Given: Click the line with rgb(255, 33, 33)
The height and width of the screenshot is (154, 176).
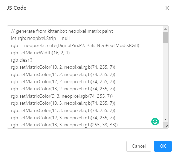Looking at the screenshot, I should (64, 125).
